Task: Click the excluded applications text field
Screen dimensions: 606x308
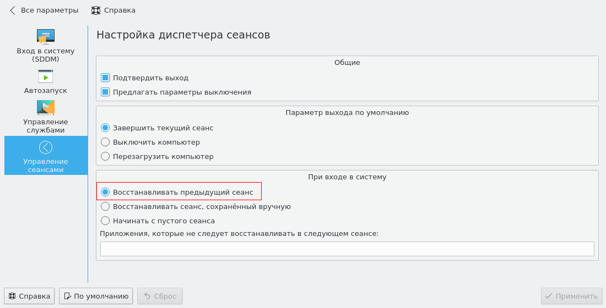Action: (x=347, y=249)
